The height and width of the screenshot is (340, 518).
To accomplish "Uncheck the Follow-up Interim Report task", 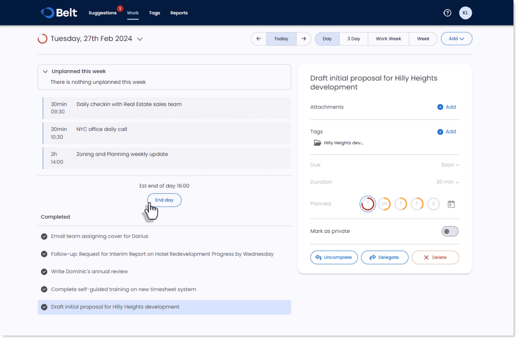I will [44, 254].
